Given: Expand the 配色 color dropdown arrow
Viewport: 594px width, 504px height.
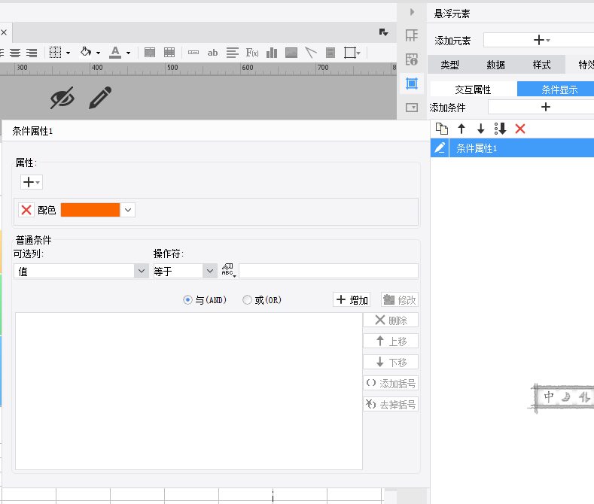Looking at the screenshot, I should tap(128, 210).
